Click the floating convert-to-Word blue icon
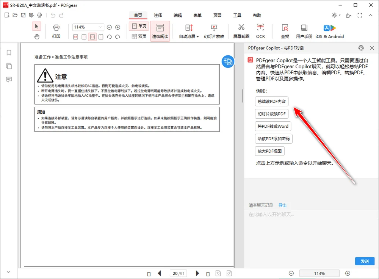 (x=228, y=61)
